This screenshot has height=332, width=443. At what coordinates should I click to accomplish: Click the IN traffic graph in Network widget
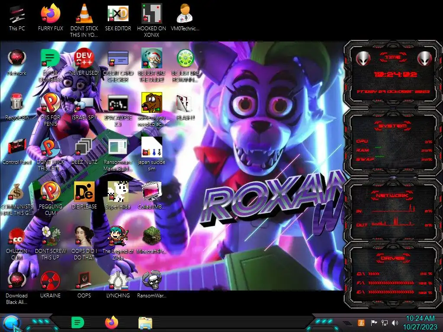[x=394, y=209]
